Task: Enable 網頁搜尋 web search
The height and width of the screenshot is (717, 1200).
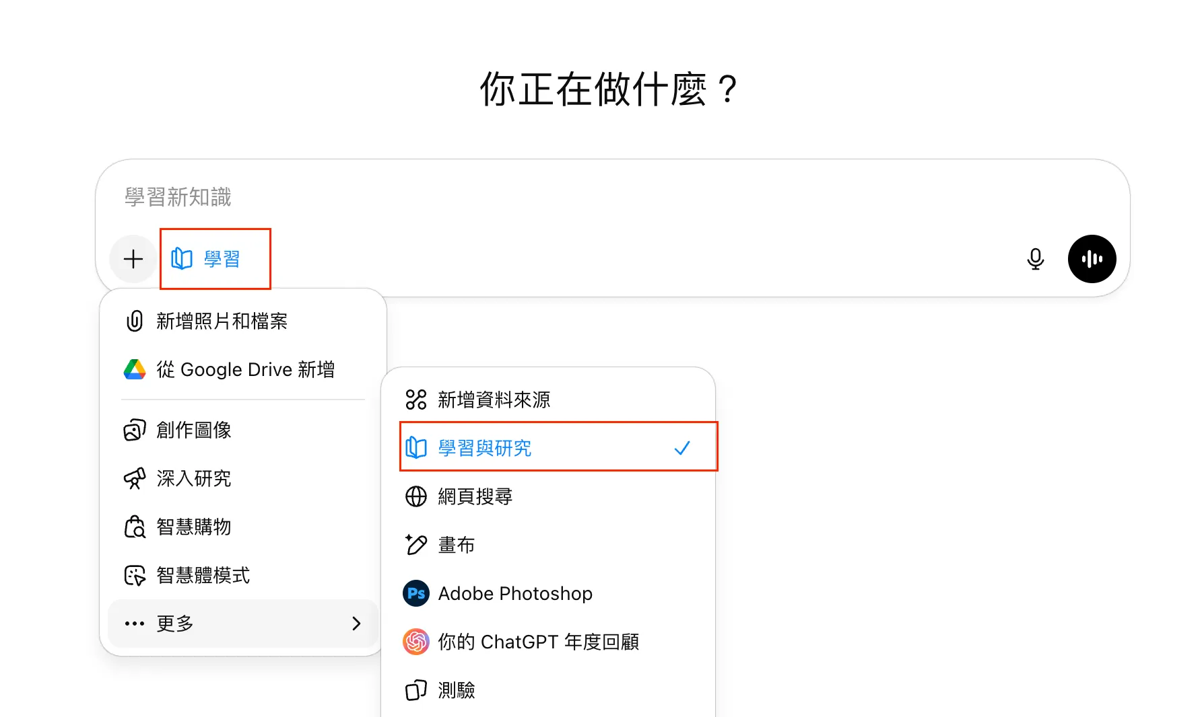Action: pos(475,496)
